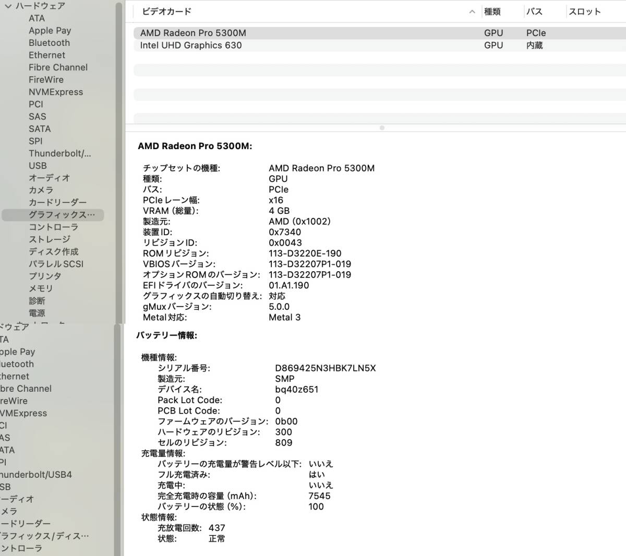Select ストレージ in the sidebar
The image size is (626, 556).
point(49,239)
